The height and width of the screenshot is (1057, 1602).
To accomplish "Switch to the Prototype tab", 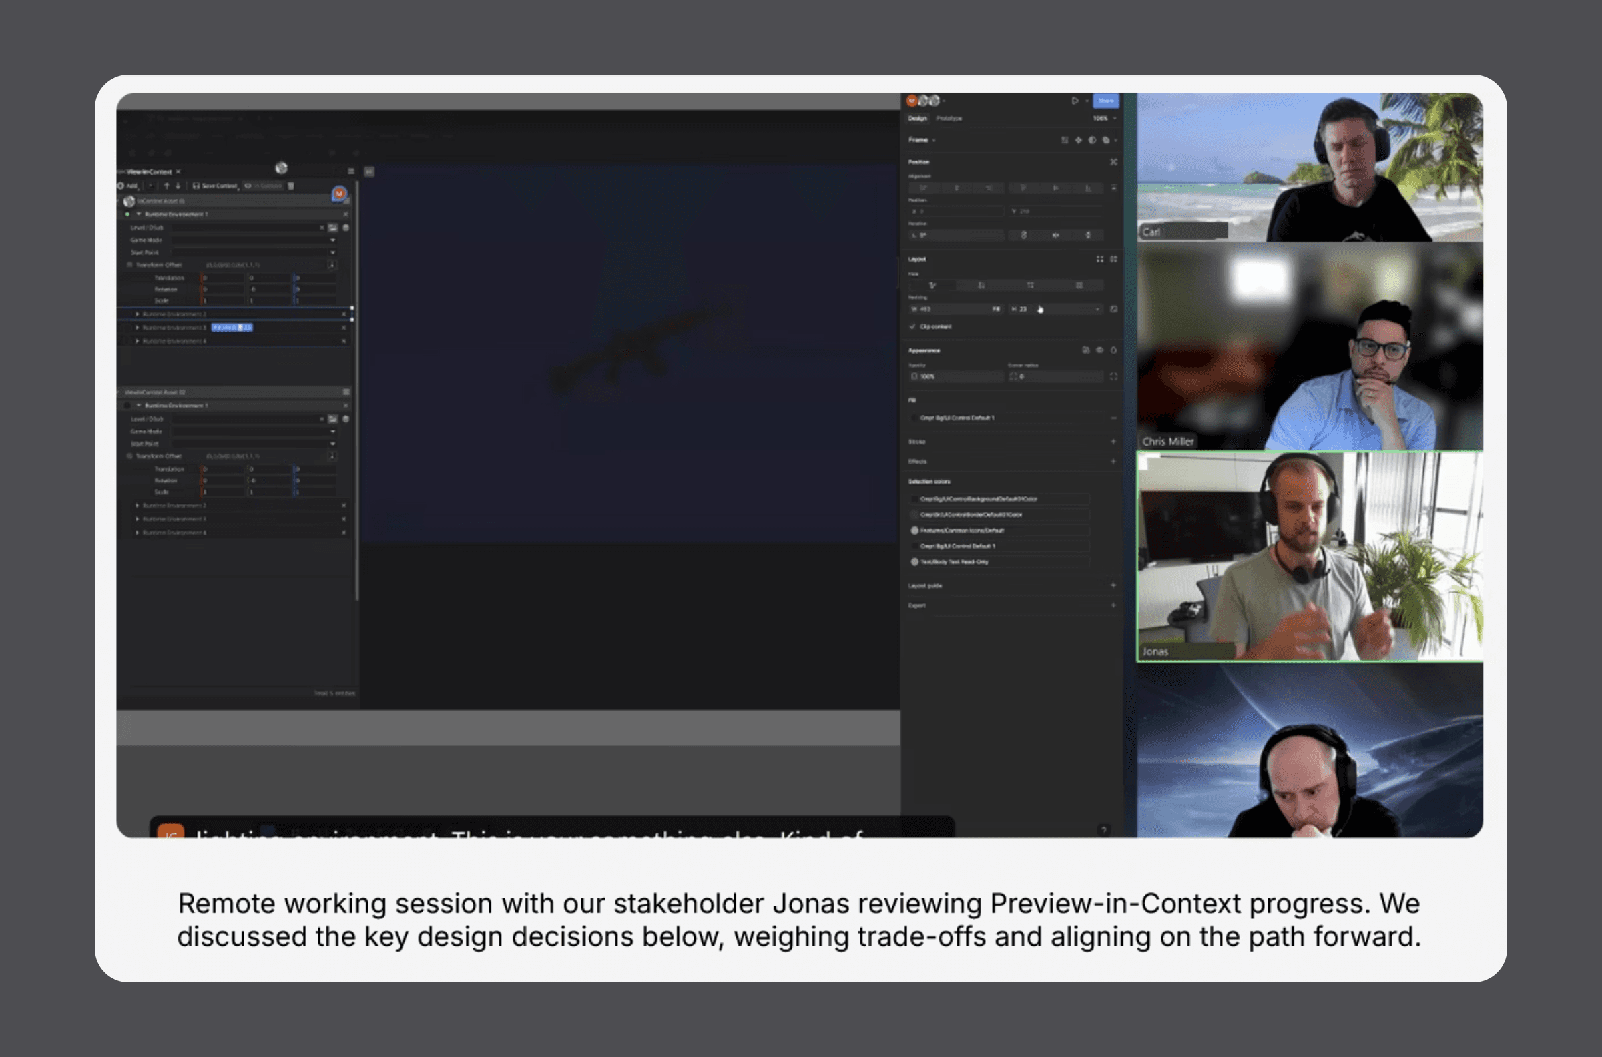I will click(949, 119).
